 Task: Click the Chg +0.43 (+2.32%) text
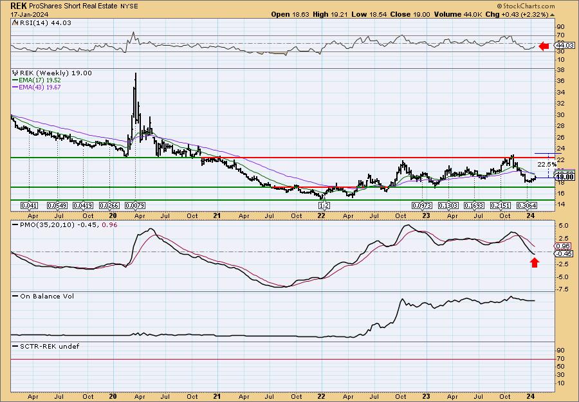517,14
